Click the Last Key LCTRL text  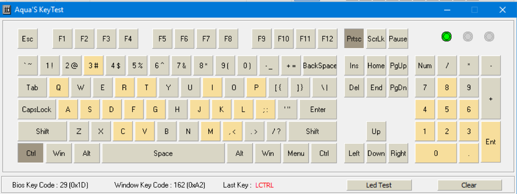pos(264,185)
